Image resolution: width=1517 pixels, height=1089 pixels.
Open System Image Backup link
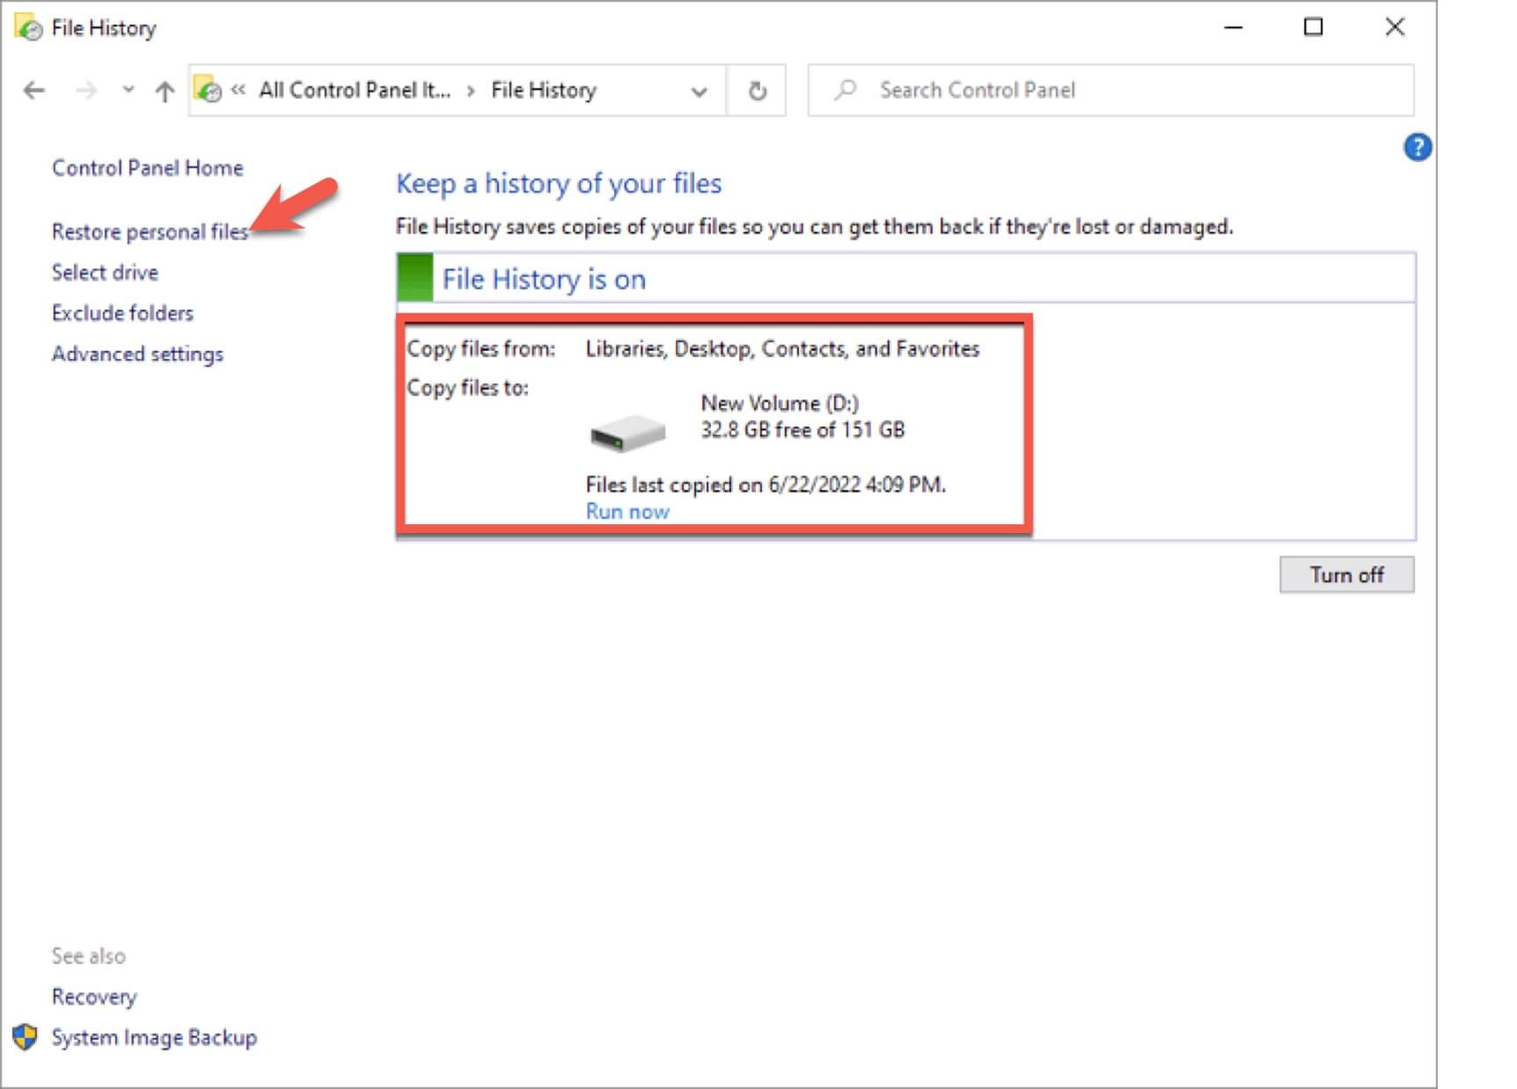(x=154, y=1038)
